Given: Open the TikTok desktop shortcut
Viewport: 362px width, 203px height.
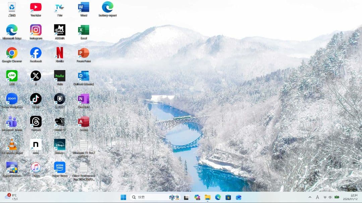Looking at the screenshot, I should (36, 99).
